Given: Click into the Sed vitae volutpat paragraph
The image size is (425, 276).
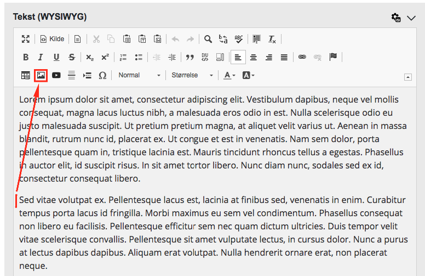Looking at the screenshot, I should [213, 233].
